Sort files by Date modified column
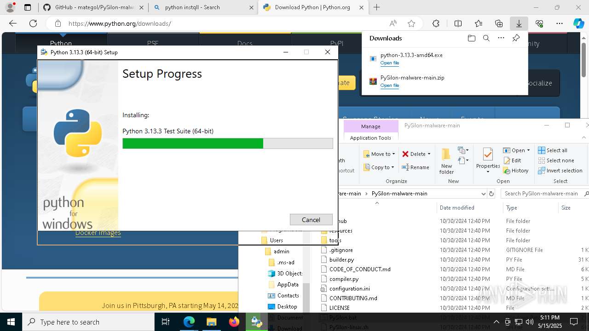Viewport: 589px width, 331px height. 469,208
